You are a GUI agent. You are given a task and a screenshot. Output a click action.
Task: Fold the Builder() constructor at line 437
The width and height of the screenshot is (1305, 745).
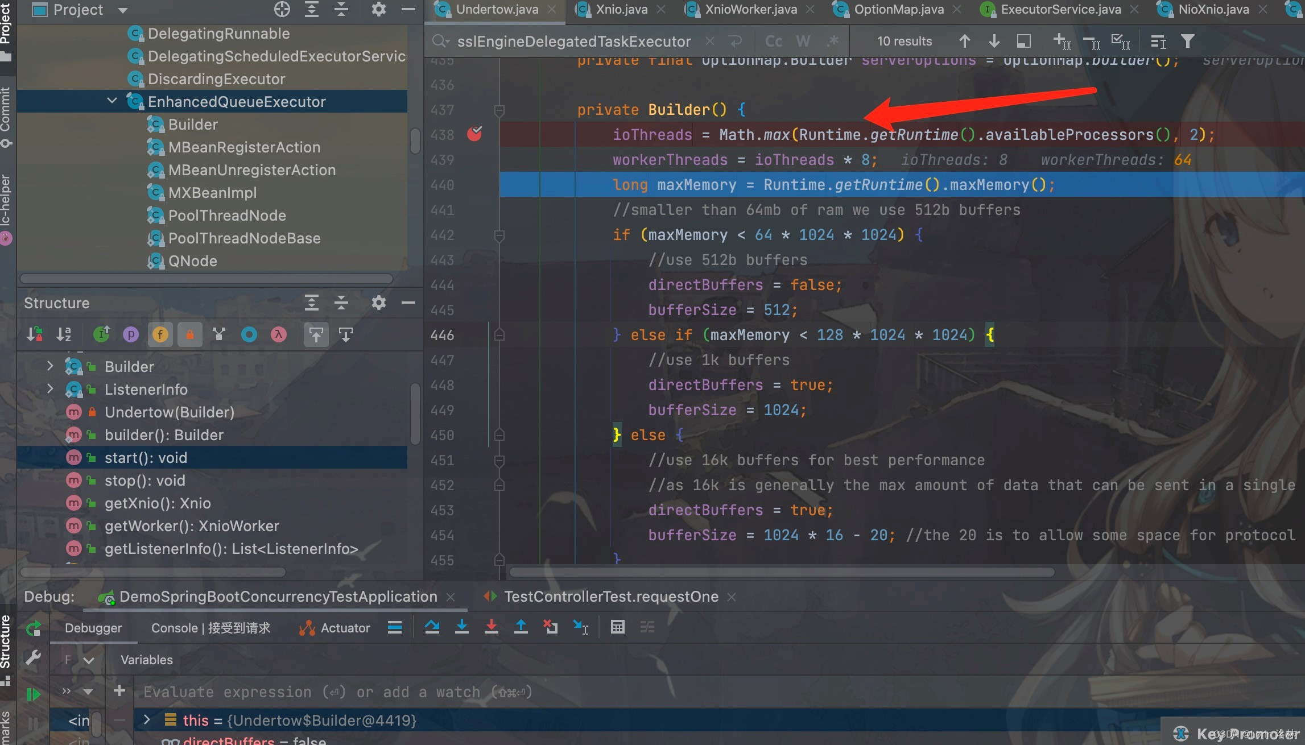pos(499,110)
